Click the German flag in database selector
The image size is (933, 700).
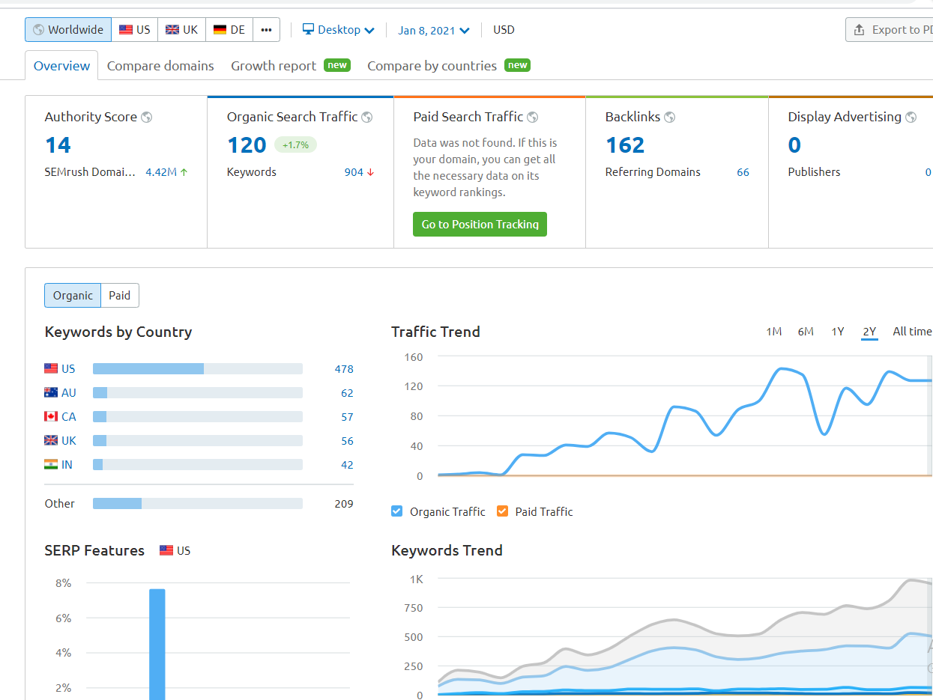tap(220, 30)
